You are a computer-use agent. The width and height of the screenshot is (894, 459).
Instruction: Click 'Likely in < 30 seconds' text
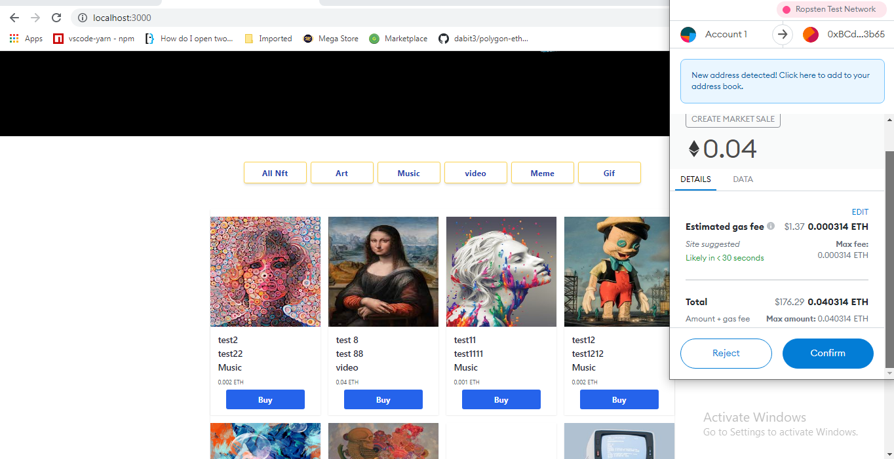(725, 258)
